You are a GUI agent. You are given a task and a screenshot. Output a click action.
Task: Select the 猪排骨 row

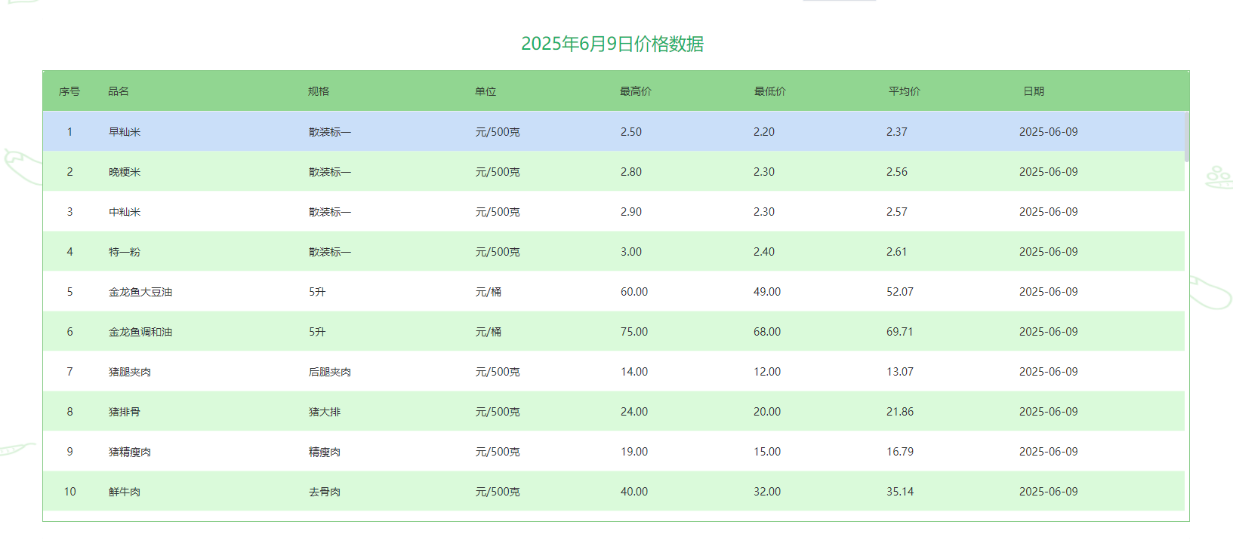click(125, 412)
